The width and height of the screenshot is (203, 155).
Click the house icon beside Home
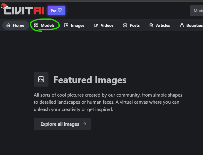coord(8,25)
